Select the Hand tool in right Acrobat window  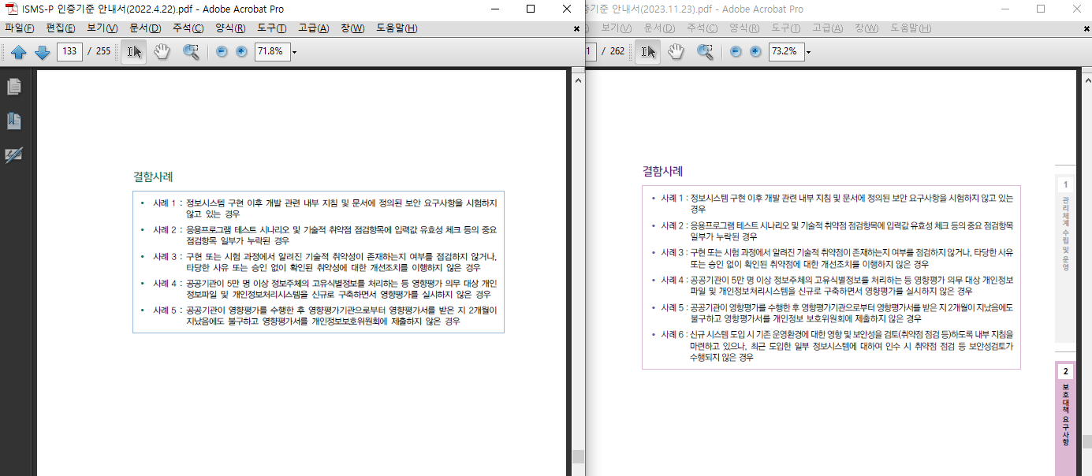(x=676, y=51)
